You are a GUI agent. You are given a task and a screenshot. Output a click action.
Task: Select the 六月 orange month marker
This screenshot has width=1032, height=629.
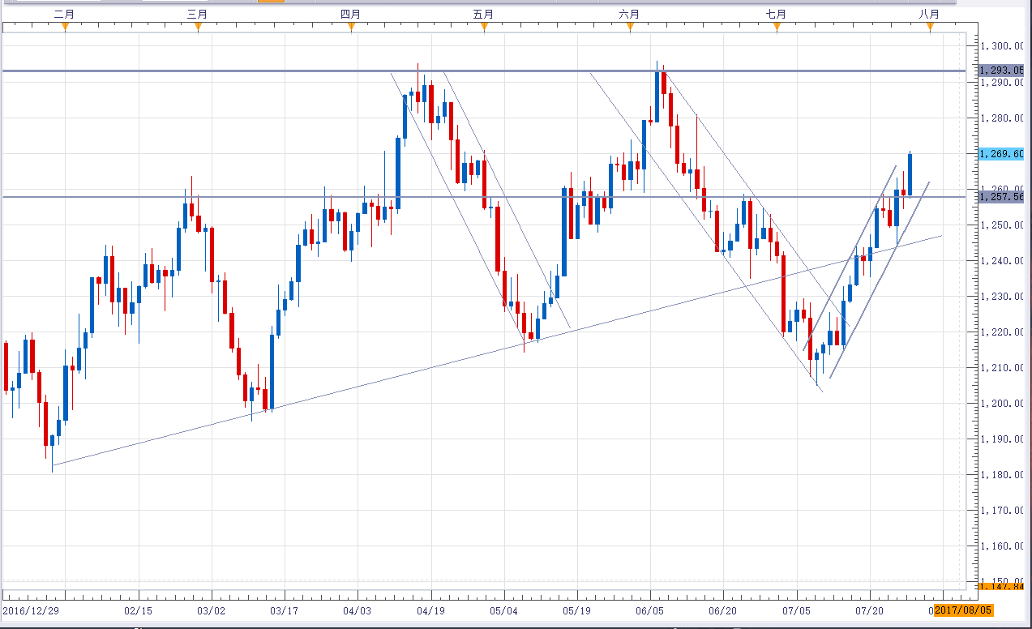pos(630,28)
